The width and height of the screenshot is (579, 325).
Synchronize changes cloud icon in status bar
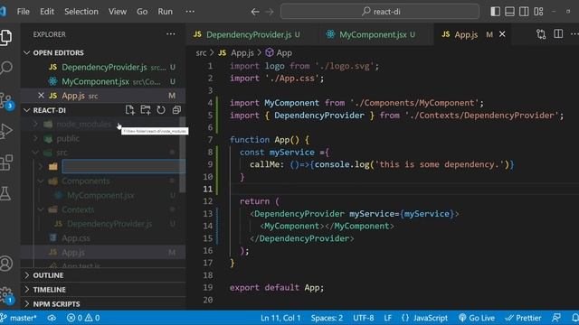click(52, 318)
